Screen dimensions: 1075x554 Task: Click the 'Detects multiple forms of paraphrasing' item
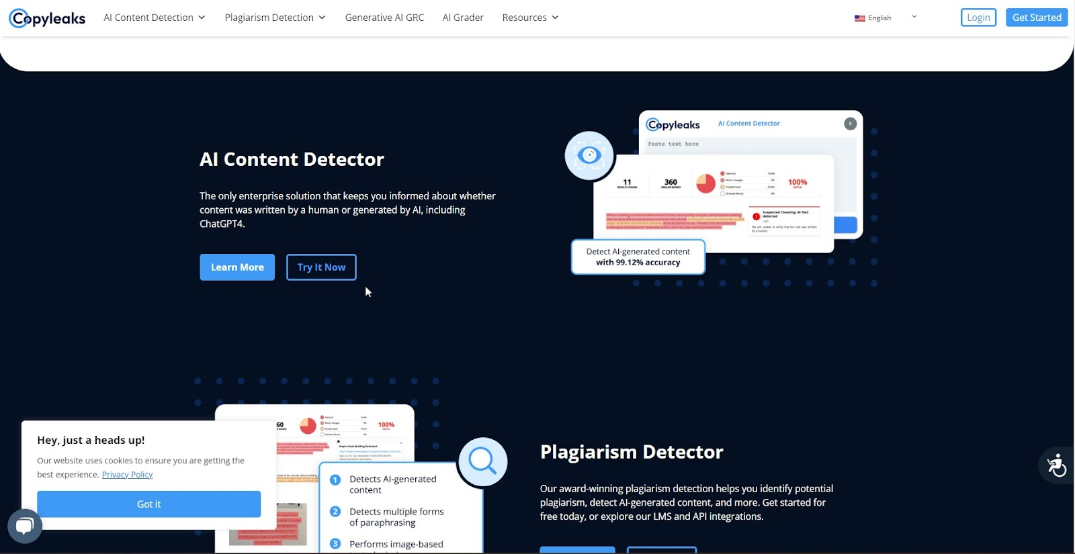(396, 517)
